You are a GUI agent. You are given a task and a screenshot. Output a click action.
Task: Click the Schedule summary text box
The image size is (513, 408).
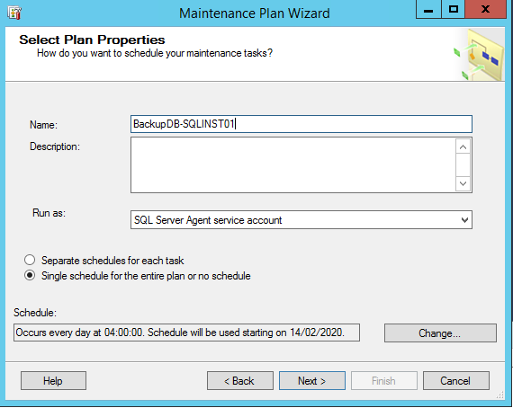[x=186, y=333]
